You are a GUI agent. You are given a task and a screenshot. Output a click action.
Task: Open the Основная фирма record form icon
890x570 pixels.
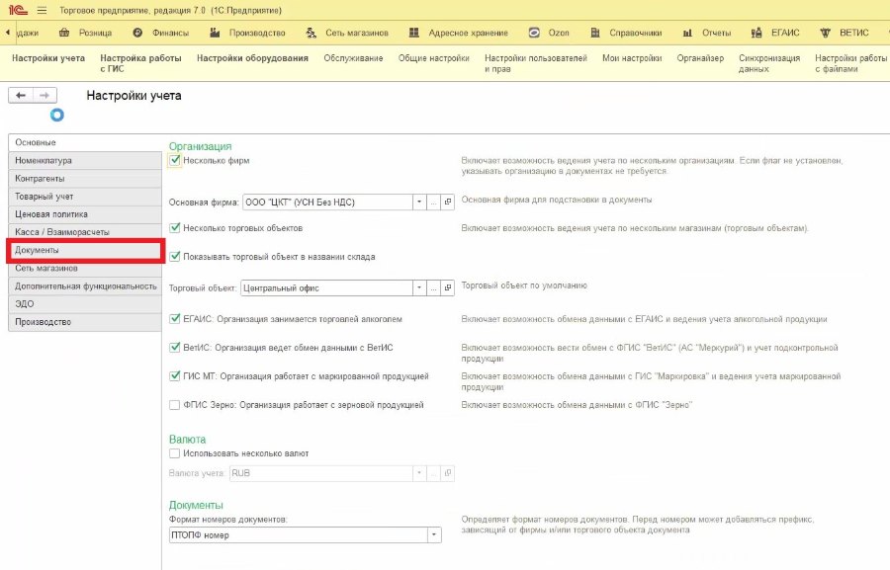(x=448, y=202)
